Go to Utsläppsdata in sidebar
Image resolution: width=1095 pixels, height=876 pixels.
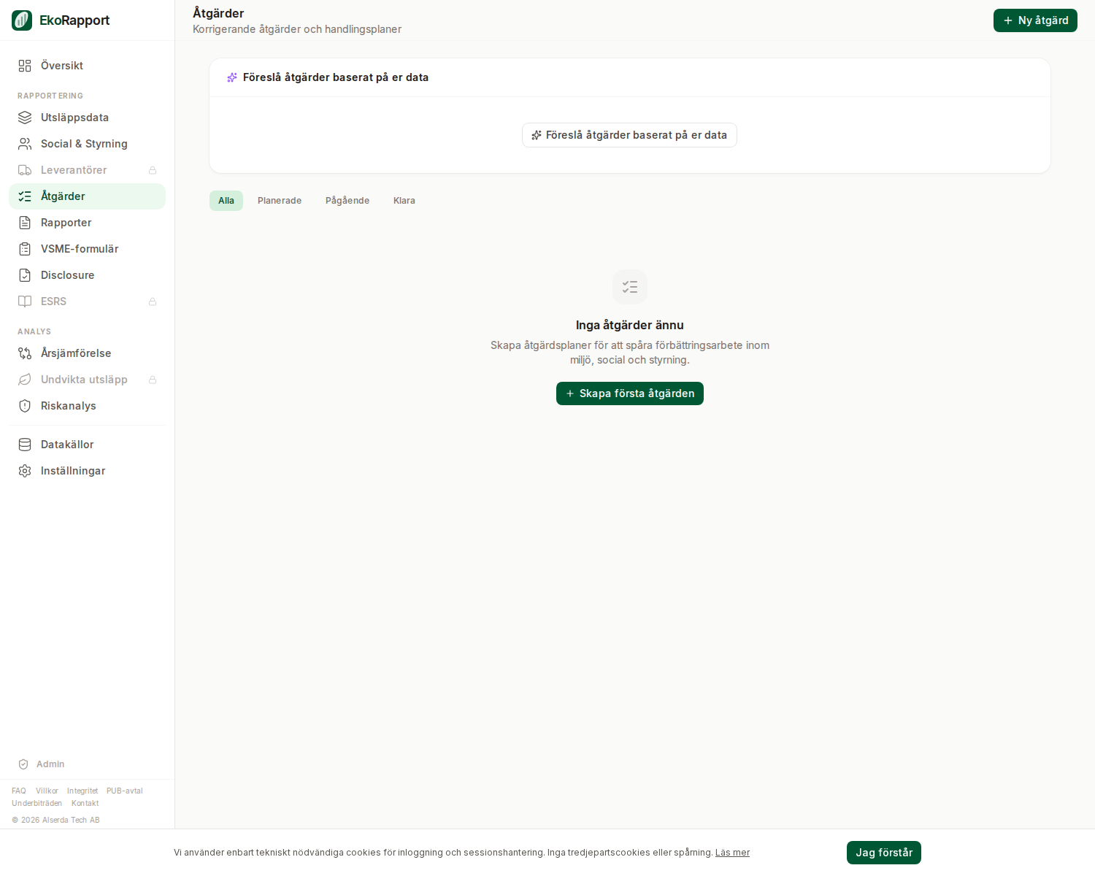pyautogui.click(x=87, y=118)
